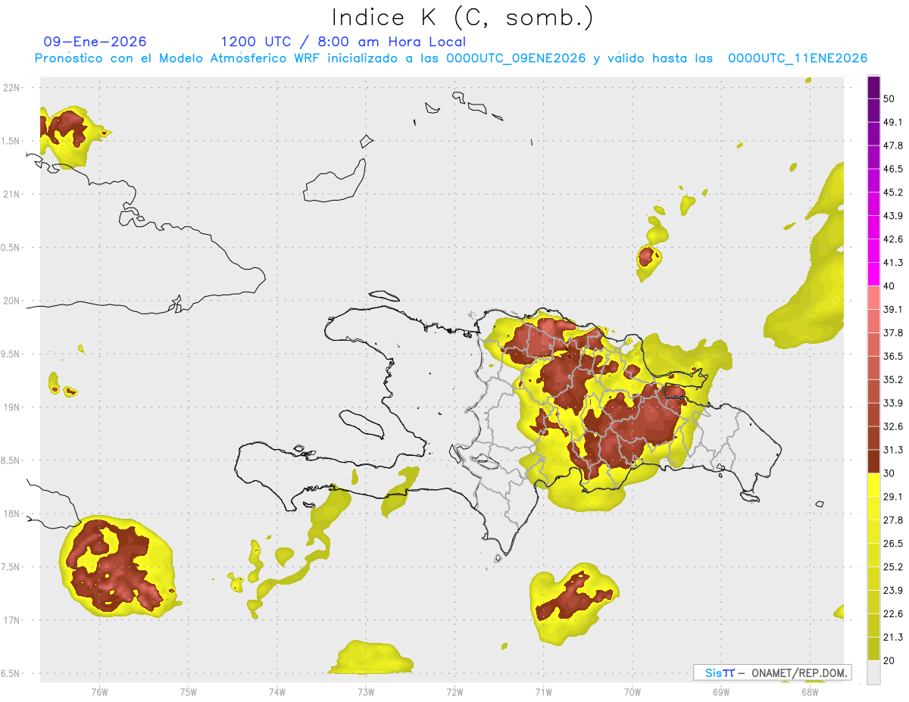
Task: Click the colorbar value '25.2'
Action: coord(894,567)
